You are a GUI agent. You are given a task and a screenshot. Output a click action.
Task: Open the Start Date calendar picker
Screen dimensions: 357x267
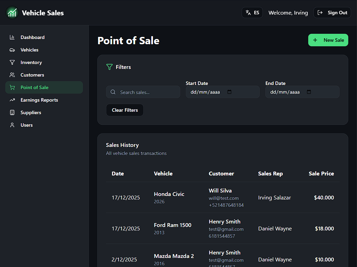(229, 92)
